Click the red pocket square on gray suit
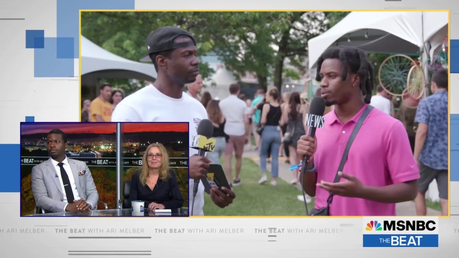The width and height of the screenshot is (459, 258). pyautogui.click(x=82, y=173)
